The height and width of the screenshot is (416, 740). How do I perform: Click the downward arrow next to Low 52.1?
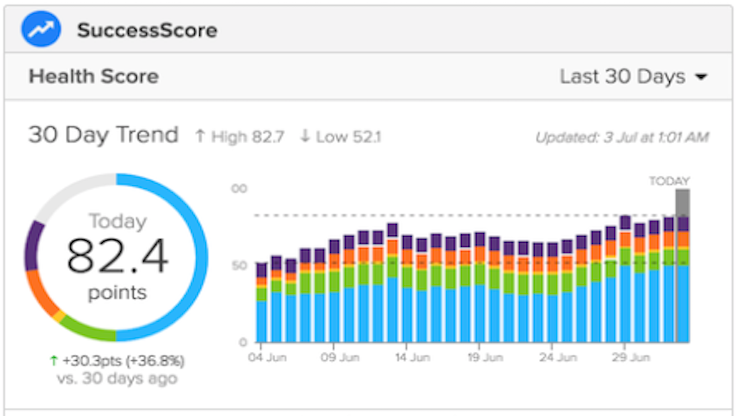(x=305, y=136)
